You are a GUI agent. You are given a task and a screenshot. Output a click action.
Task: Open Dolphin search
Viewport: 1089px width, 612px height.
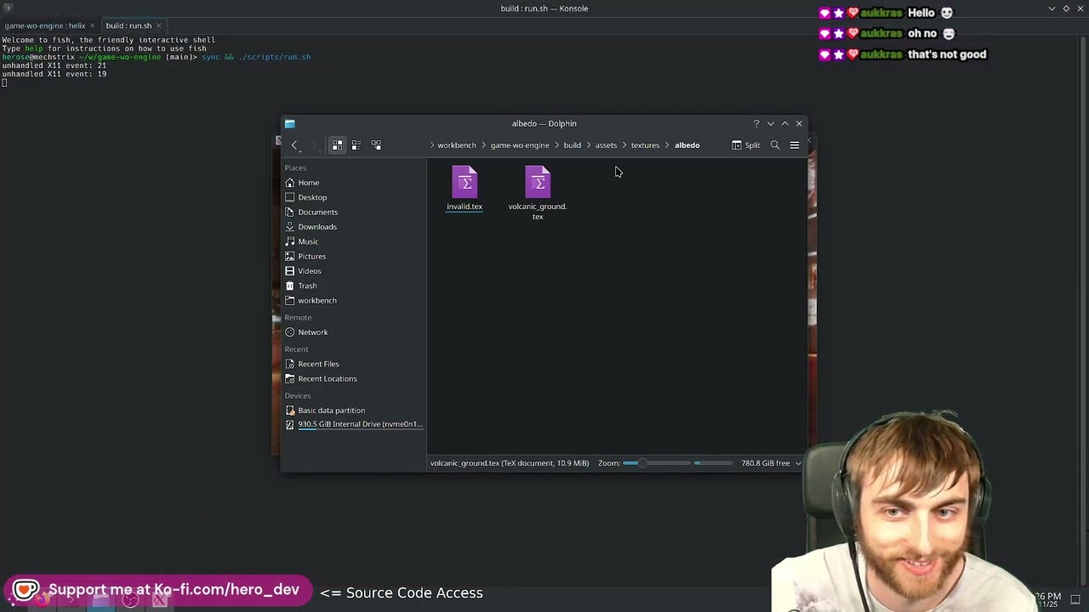tap(775, 145)
